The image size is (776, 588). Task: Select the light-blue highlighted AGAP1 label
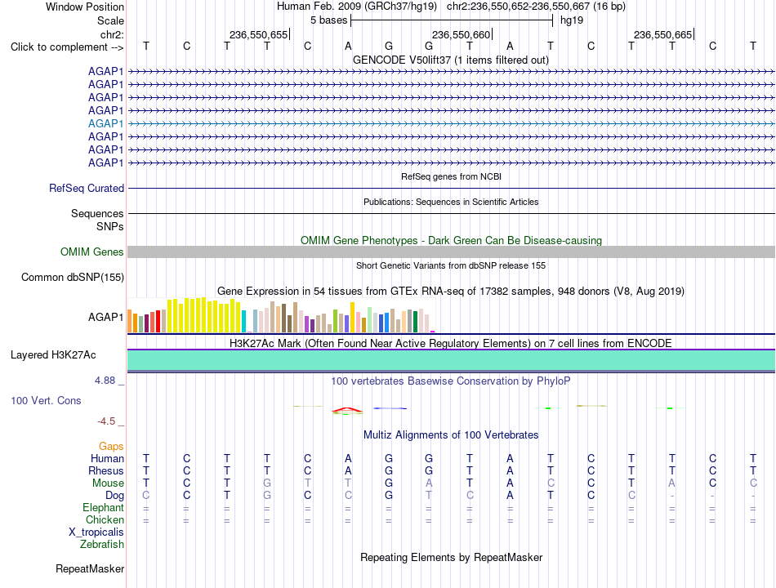click(x=106, y=123)
